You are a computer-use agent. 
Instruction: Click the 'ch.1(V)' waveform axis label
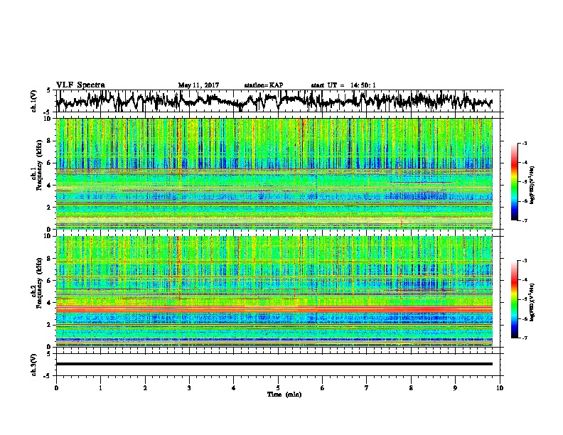33,101
